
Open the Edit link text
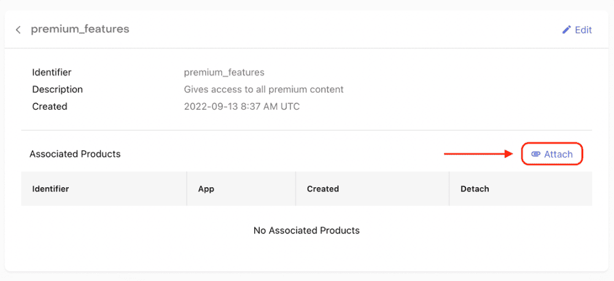pyautogui.click(x=583, y=29)
